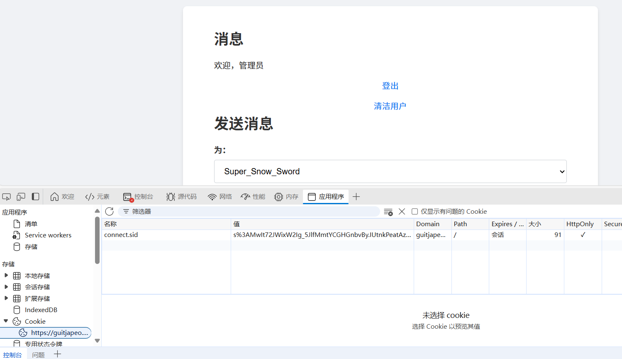Sort cookies by 名称 column
Screen dimensions: 622x359
click(166, 224)
